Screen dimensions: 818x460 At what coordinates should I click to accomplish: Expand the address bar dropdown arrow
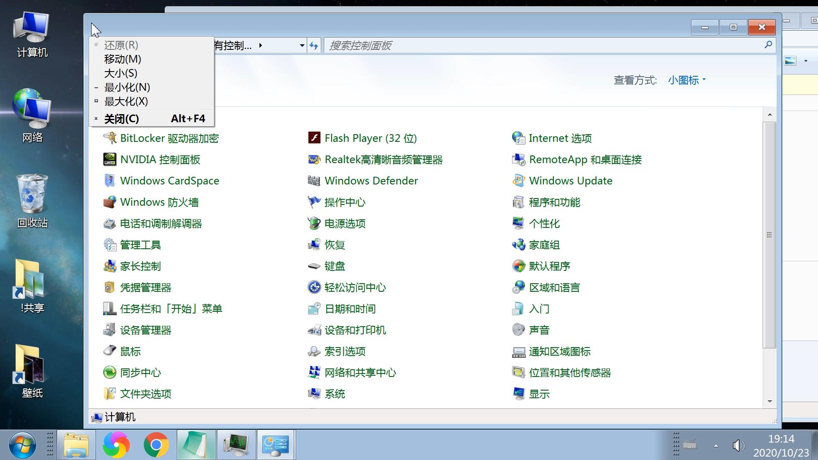302,45
